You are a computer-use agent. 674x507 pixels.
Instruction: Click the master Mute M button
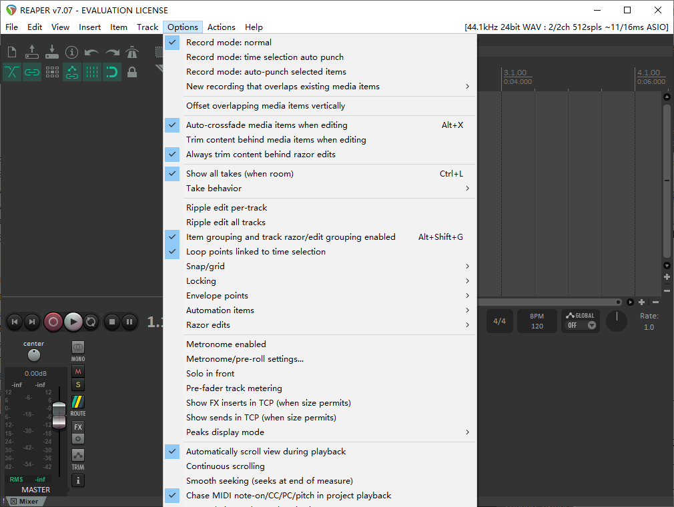click(x=78, y=371)
